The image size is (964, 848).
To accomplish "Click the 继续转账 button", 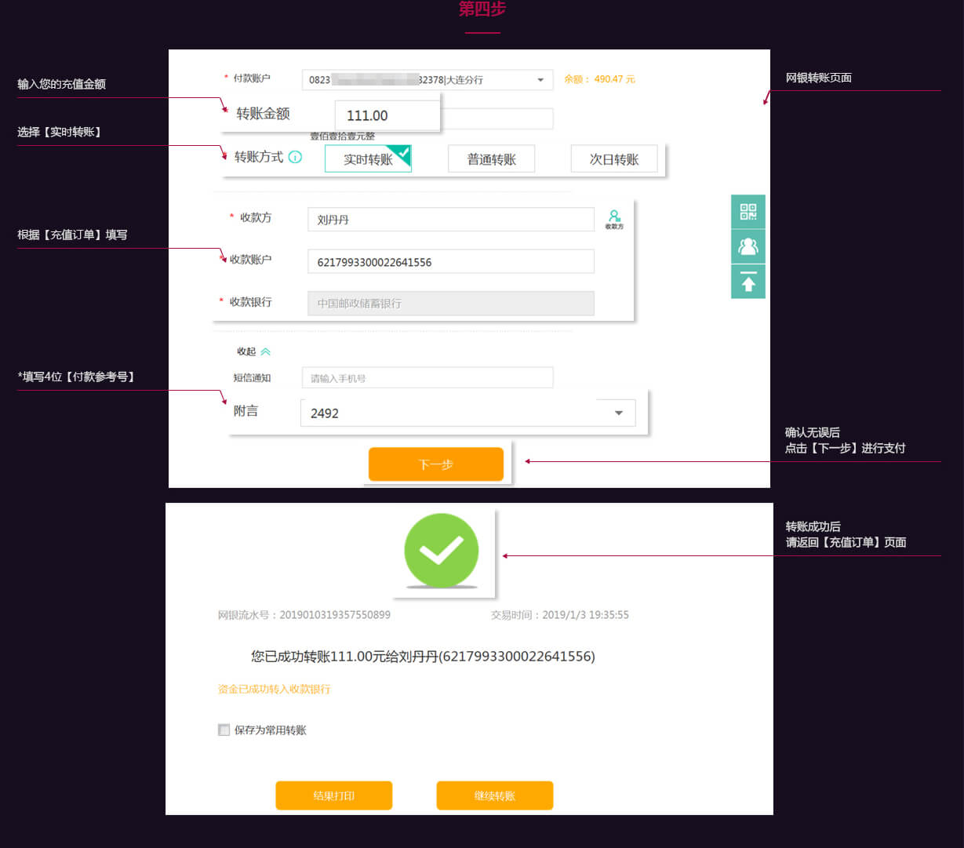I will click(x=494, y=795).
